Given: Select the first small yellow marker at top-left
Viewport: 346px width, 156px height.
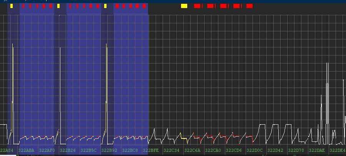Looking at the screenshot, I should pos(12,6).
